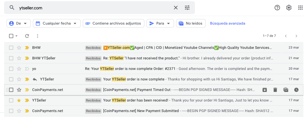Toggle importance marker on BHW YT$eller email
This screenshot has height=122, width=304.
point(27,58)
